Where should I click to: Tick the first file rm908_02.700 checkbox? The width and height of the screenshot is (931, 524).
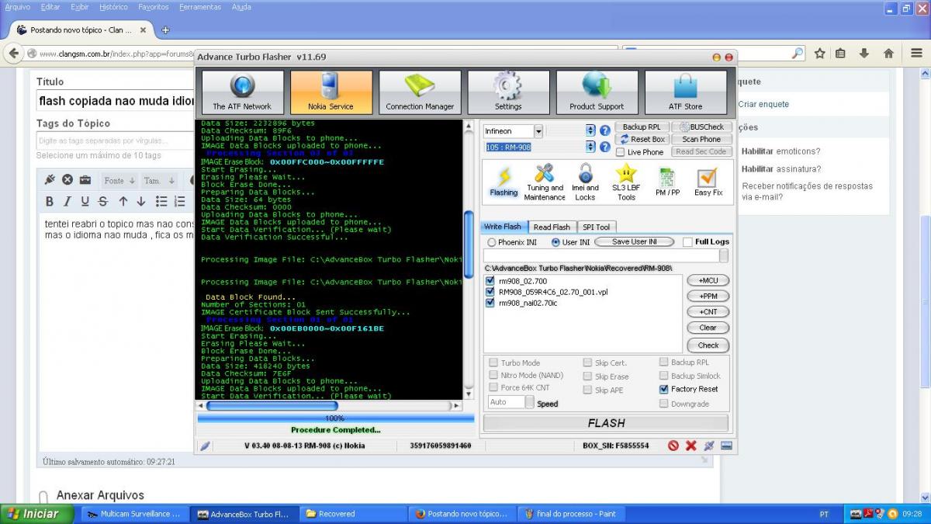tap(490, 280)
